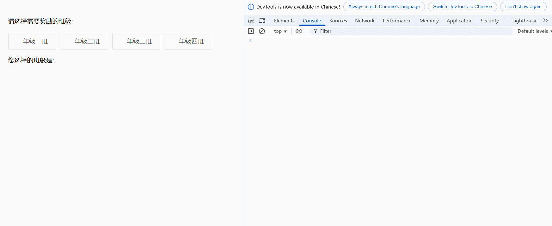This screenshot has height=226, width=552.
Task: Open the Security tab
Action: tap(490, 20)
